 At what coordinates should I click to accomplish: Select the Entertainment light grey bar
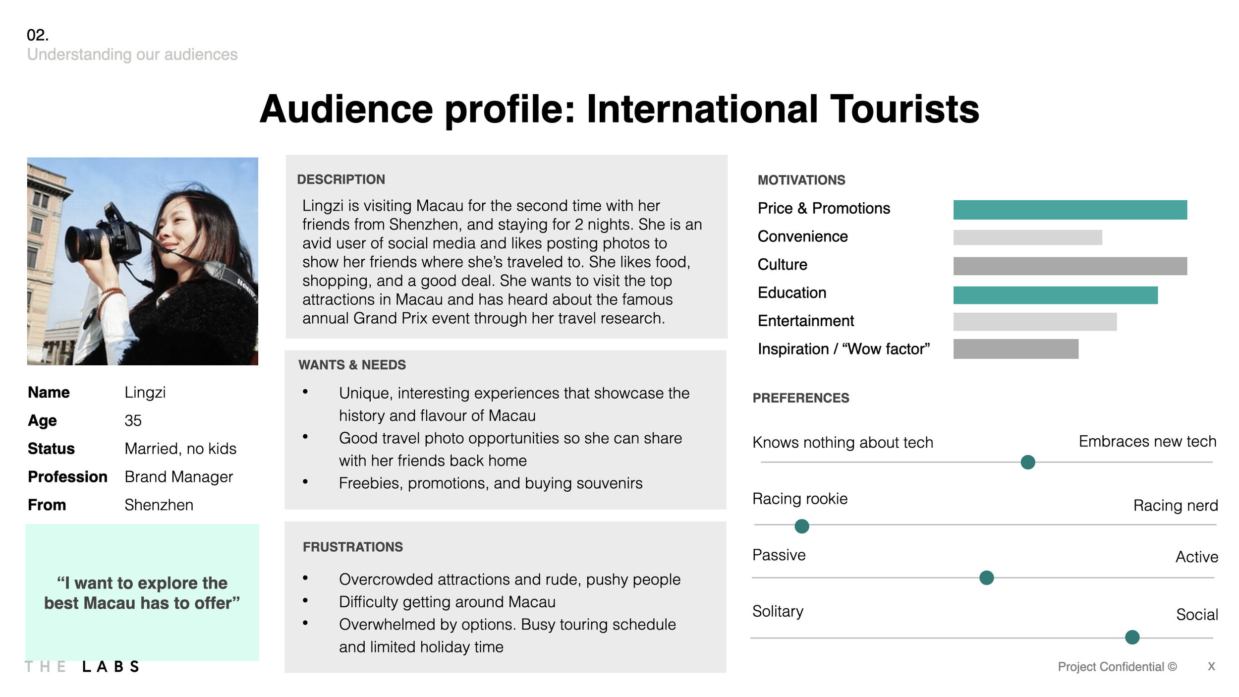pos(1034,322)
